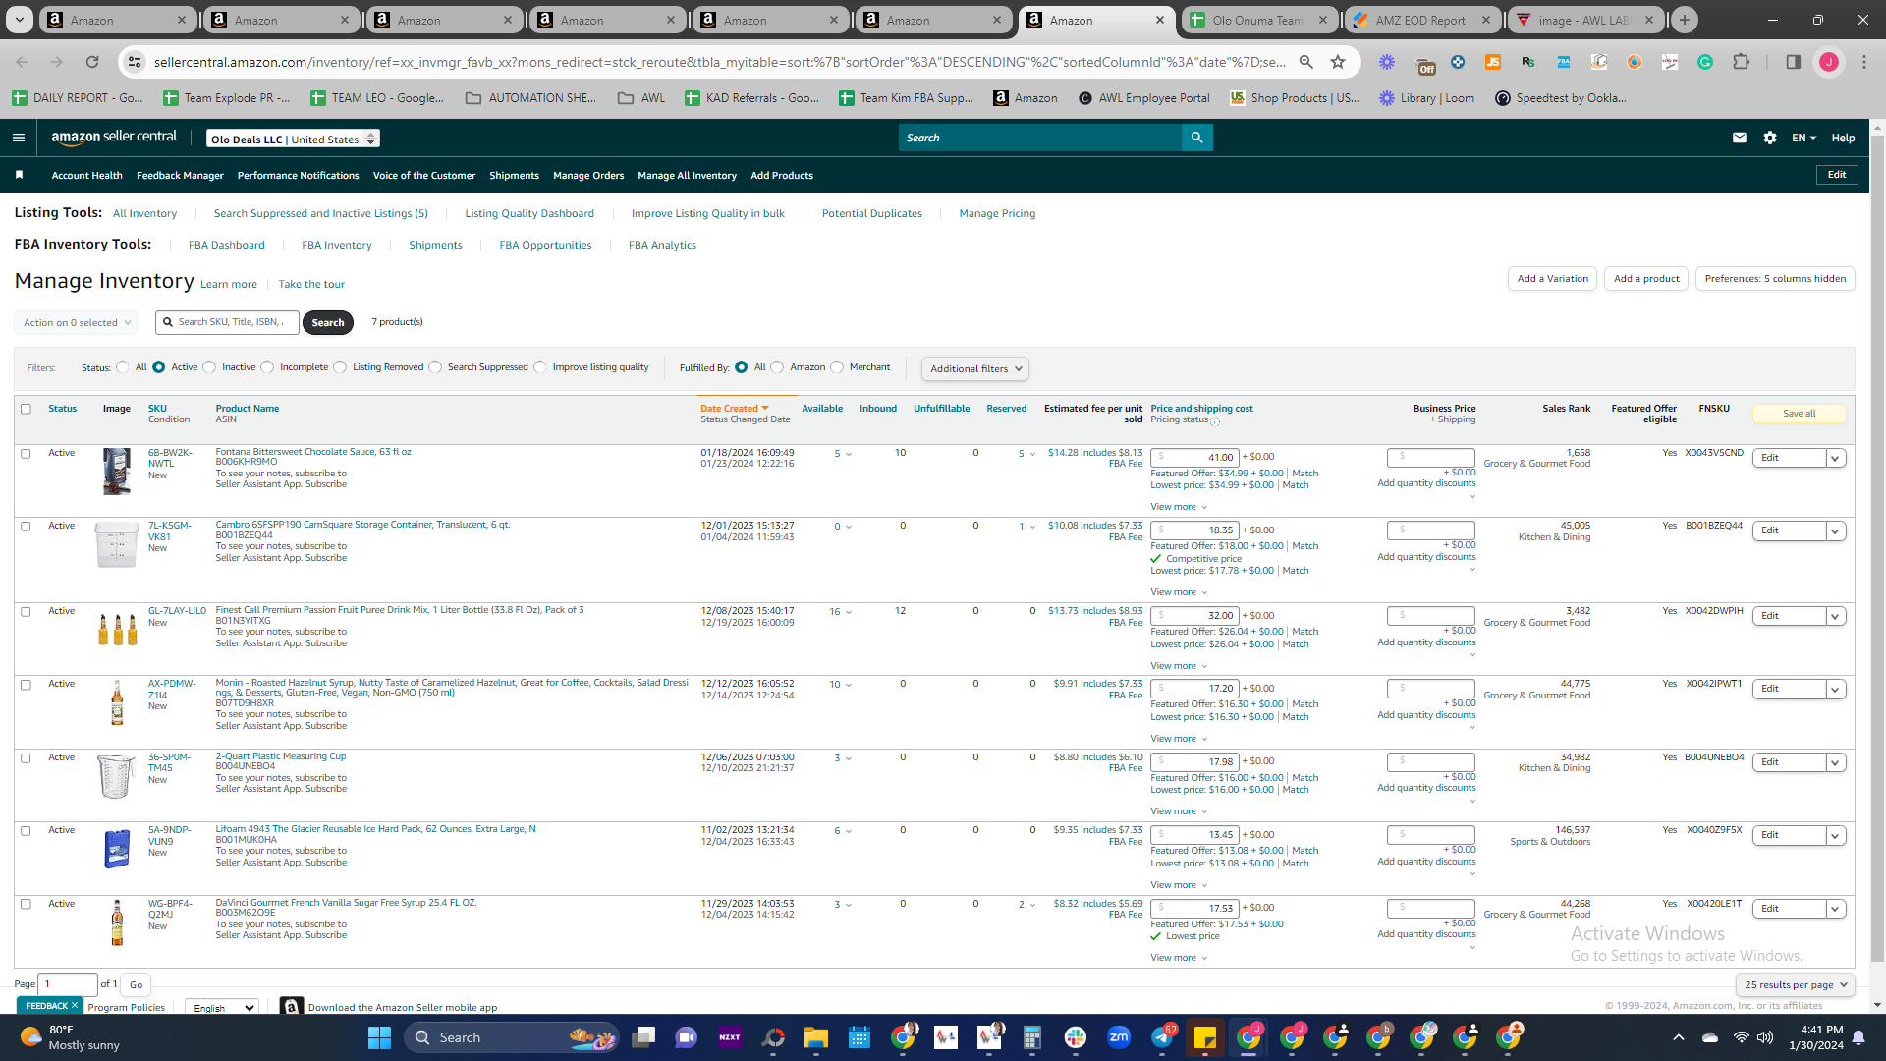This screenshot has width=1886, height=1061.
Task: Select Fulfilled By Merchant radio button
Action: click(837, 368)
